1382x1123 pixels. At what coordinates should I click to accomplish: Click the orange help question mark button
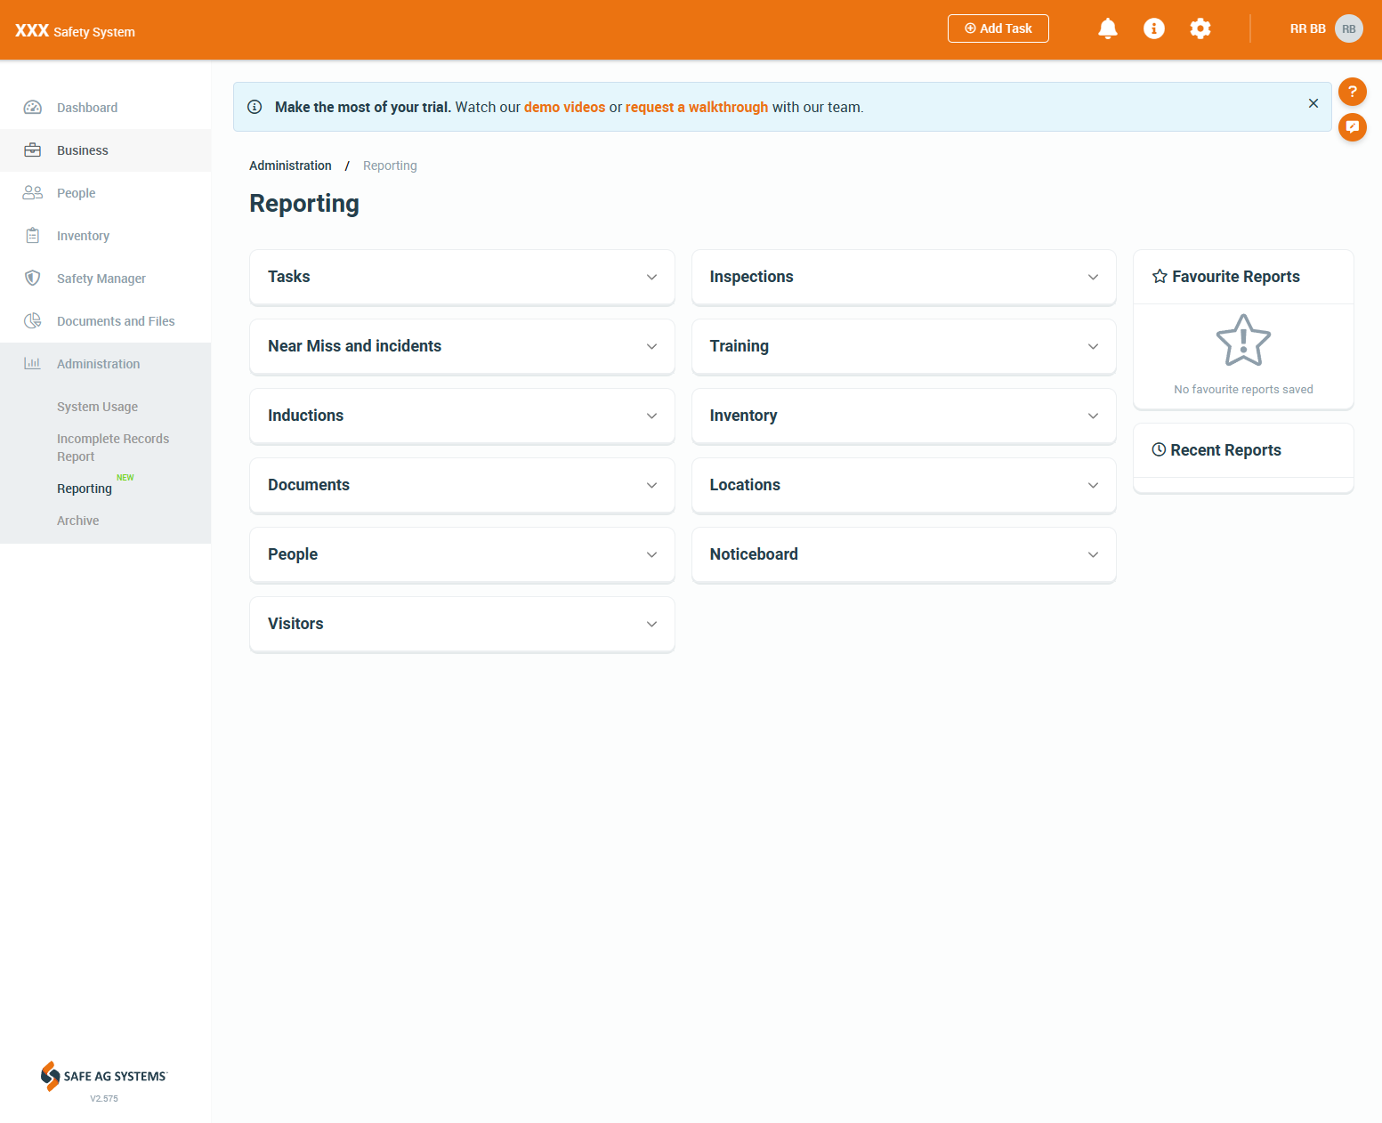coord(1352,92)
